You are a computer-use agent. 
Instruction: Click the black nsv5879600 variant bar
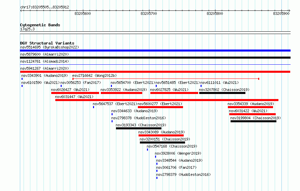coord(155,58)
